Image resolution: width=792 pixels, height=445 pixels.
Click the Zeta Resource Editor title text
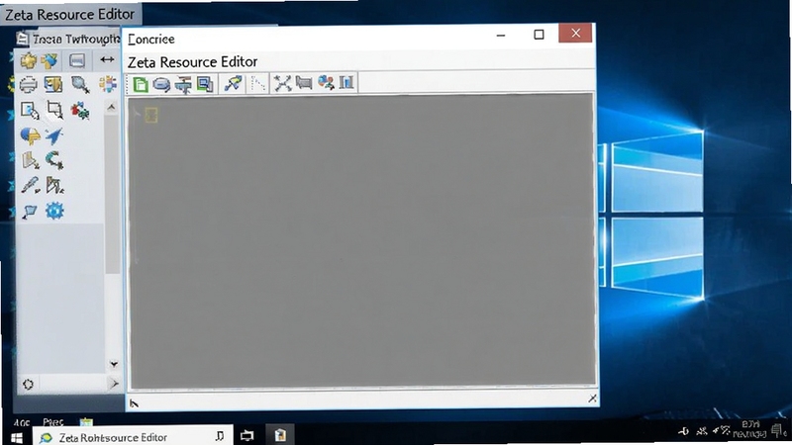192,62
